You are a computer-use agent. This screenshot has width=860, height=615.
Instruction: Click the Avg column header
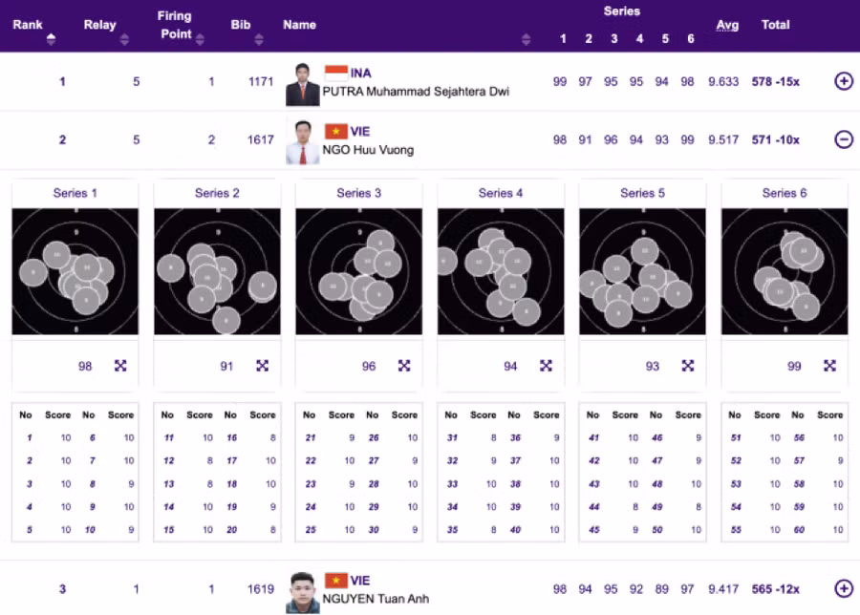[727, 25]
